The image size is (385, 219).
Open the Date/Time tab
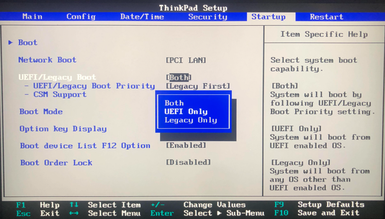tap(142, 17)
